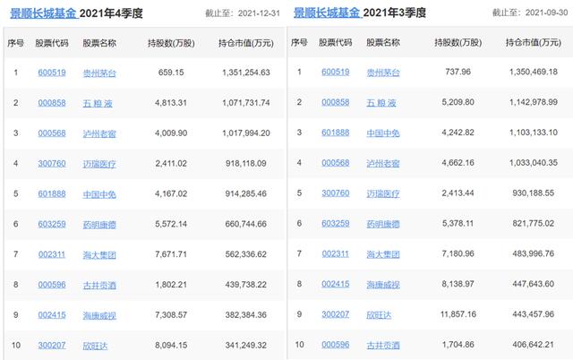Click code 300207 in the 4季度 table
The width and height of the screenshot is (573, 360).
[52, 346]
